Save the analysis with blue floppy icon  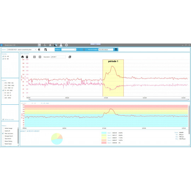[x=116, y=50]
